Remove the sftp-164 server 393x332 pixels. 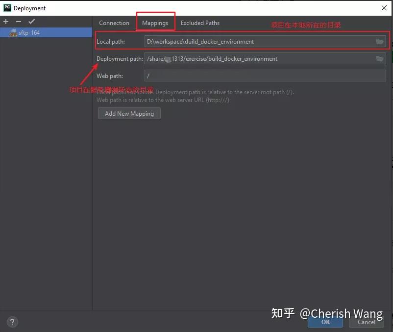point(18,22)
